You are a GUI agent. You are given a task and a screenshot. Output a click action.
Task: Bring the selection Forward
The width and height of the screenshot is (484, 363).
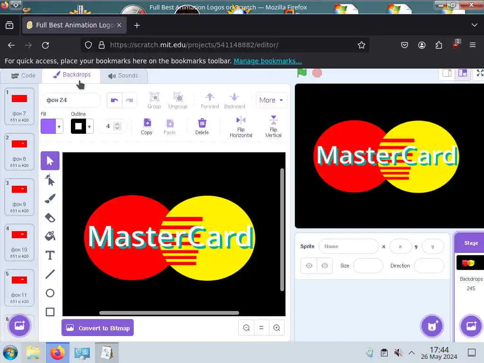pyautogui.click(x=210, y=101)
